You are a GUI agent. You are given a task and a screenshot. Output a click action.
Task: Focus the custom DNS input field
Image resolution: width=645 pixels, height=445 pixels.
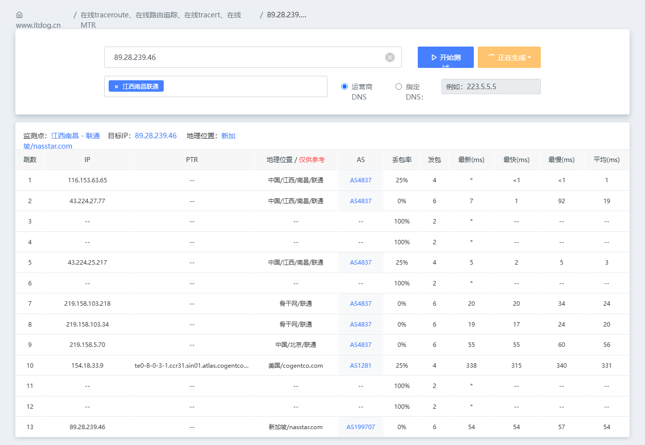pos(491,87)
